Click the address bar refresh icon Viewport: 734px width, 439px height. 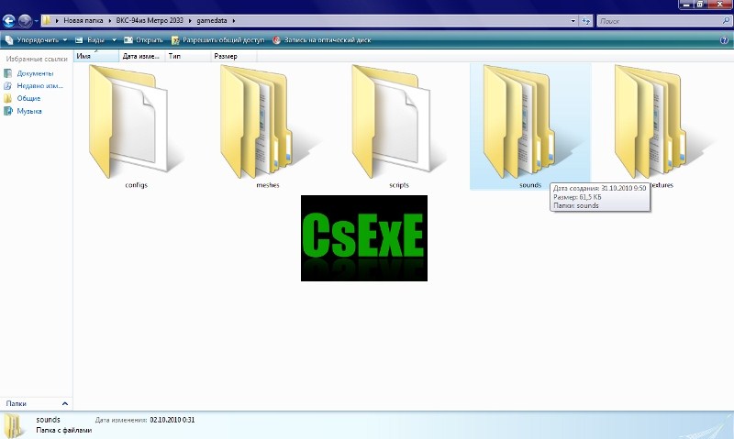coord(585,19)
